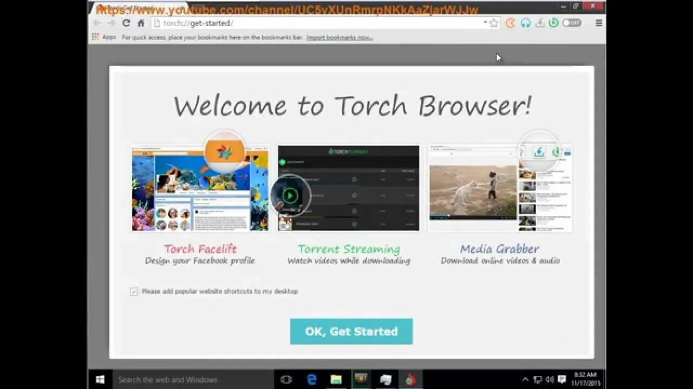Open the Apps shortcut on bookmarks bar
The height and width of the screenshot is (389, 693).
pyautogui.click(x=104, y=37)
